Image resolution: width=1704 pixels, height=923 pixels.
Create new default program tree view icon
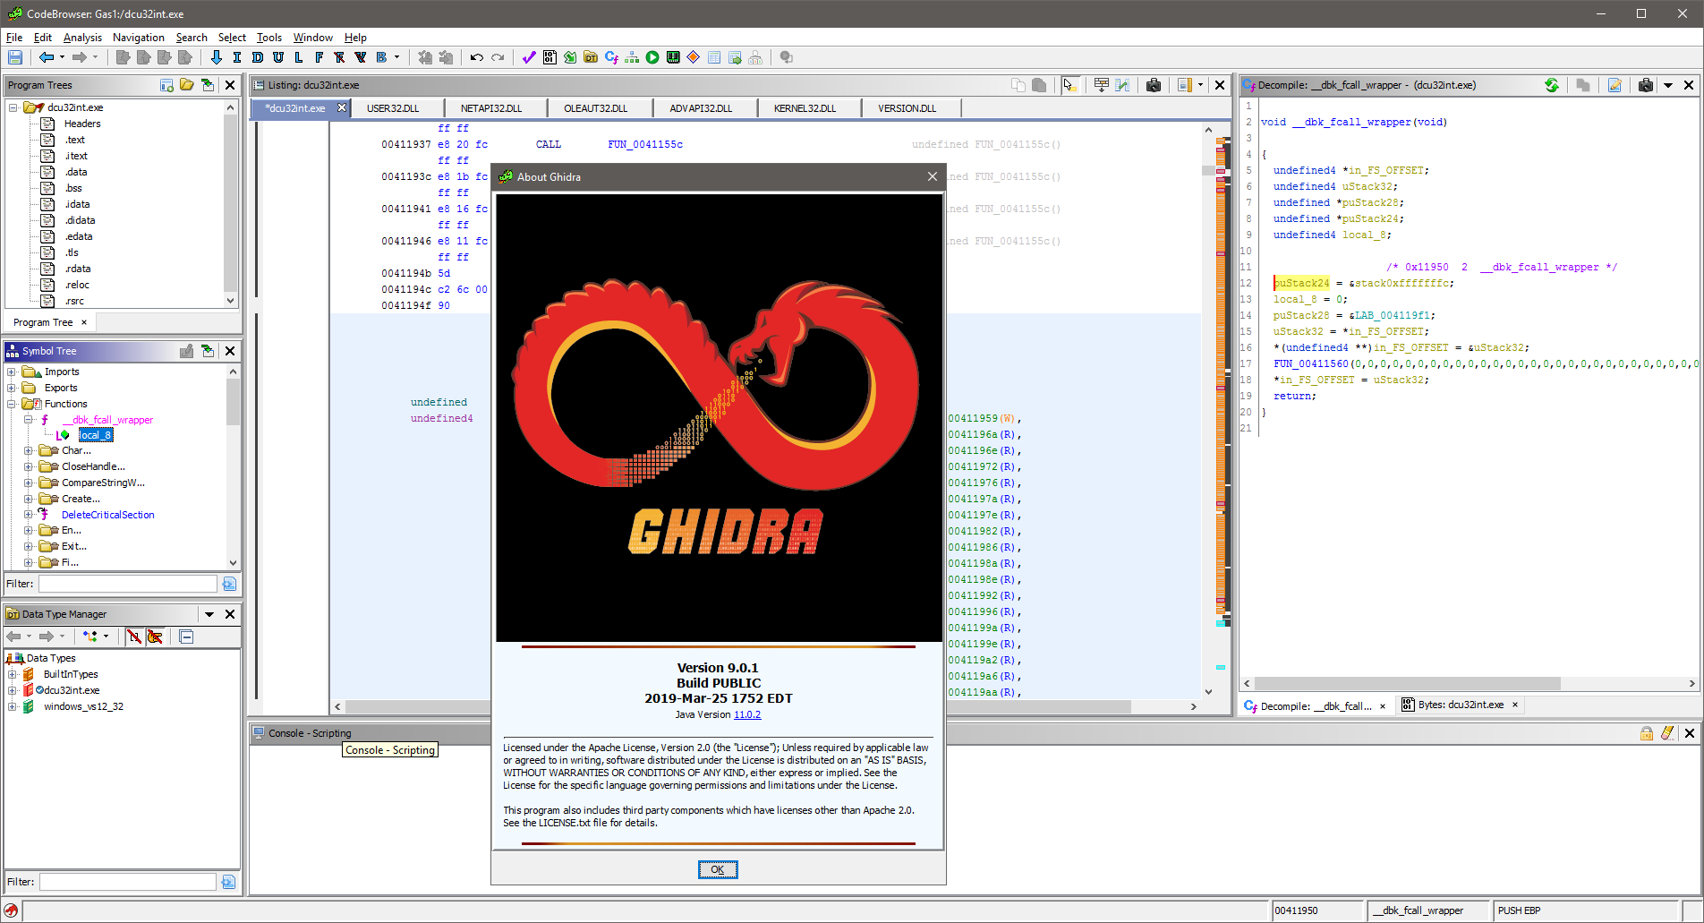[166, 85]
